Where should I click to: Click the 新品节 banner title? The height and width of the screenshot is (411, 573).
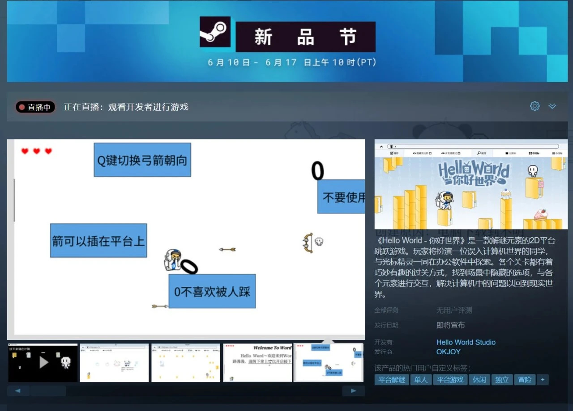pos(305,37)
